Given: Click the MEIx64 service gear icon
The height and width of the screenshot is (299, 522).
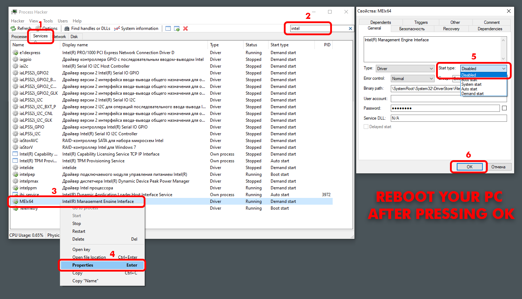Looking at the screenshot, I should pos(15,201).
